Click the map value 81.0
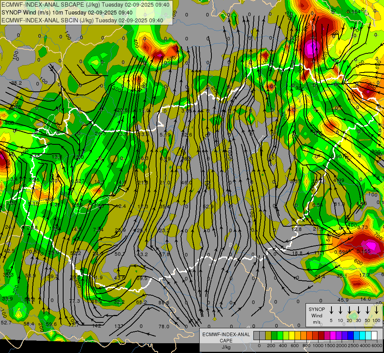The width and height of the screenshot is (384, 353). (339, 204)
